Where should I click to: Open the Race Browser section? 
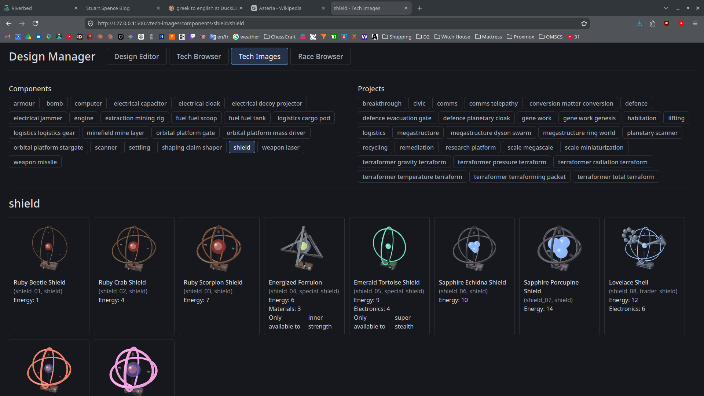point(320,56)
